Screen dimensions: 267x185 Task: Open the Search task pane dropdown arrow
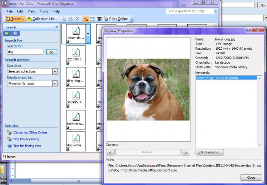57,27
